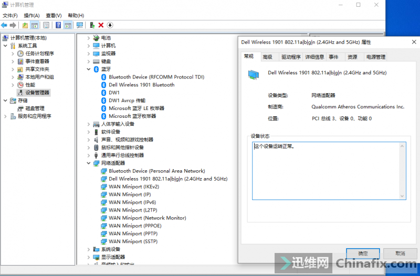
Task: Click device status scrollbar down arrow
Action: click(x=402, y=196)
